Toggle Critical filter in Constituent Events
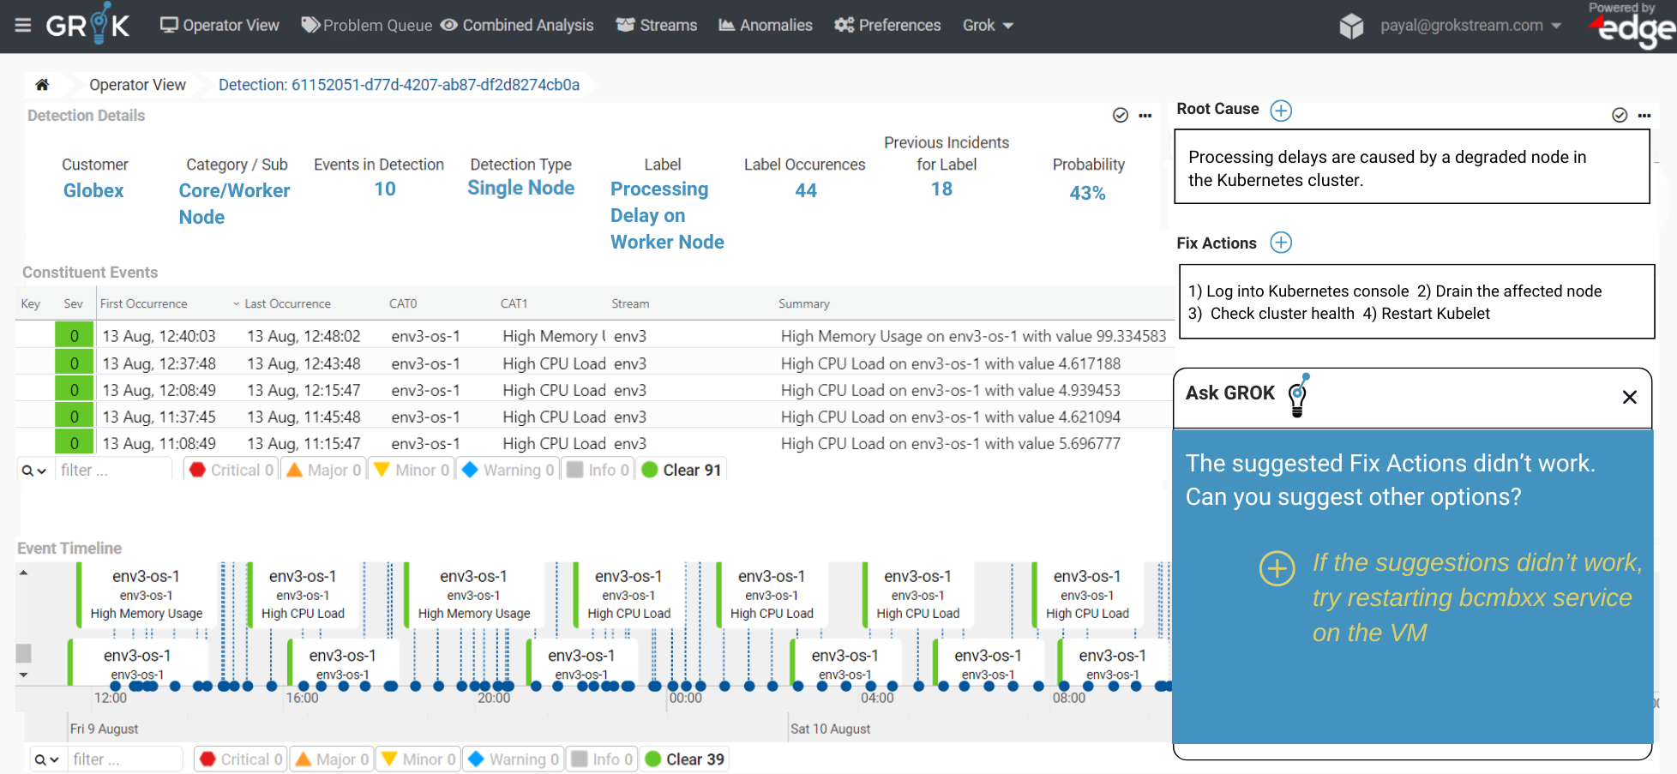Viewport: 1677px width, 774px height. tap(231, 470)
